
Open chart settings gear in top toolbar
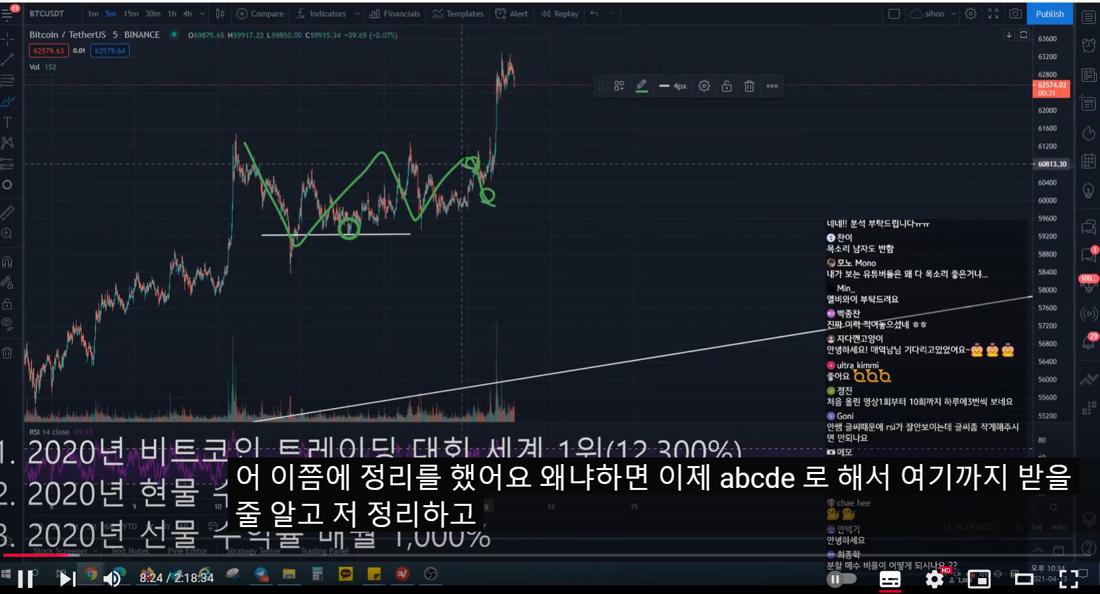[x=971, y=13]
